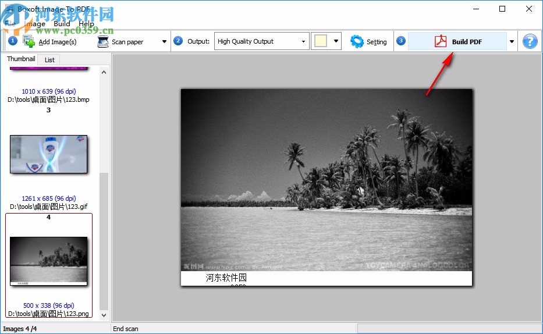
Task: Click the pale yellow color swatch
Action: [320, 41]
